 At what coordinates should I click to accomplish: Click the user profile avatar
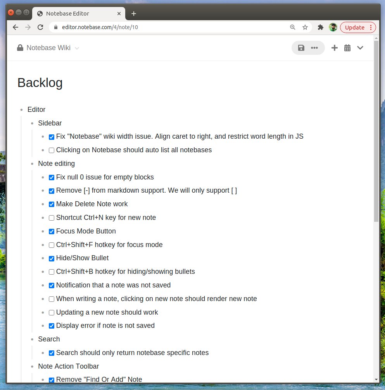click(333, 27)
